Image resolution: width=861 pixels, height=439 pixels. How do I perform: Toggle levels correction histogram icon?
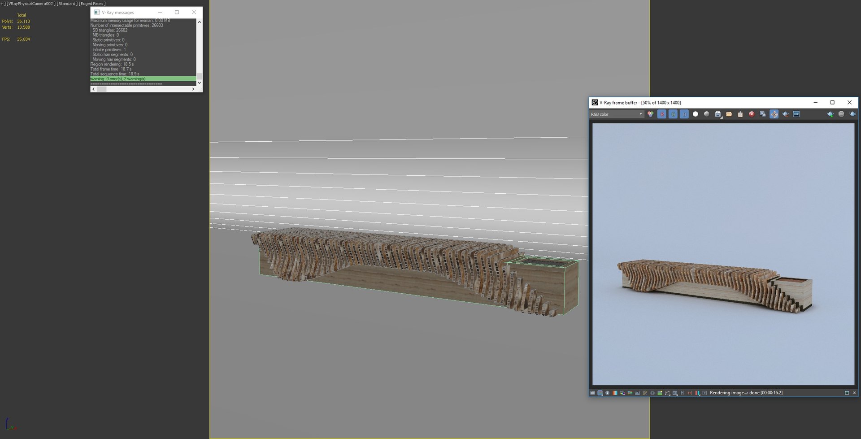point(637,393)
